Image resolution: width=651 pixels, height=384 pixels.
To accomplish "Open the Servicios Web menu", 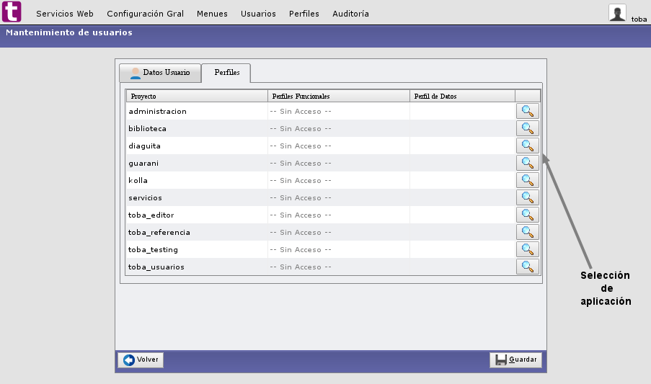I will point(65,14).
